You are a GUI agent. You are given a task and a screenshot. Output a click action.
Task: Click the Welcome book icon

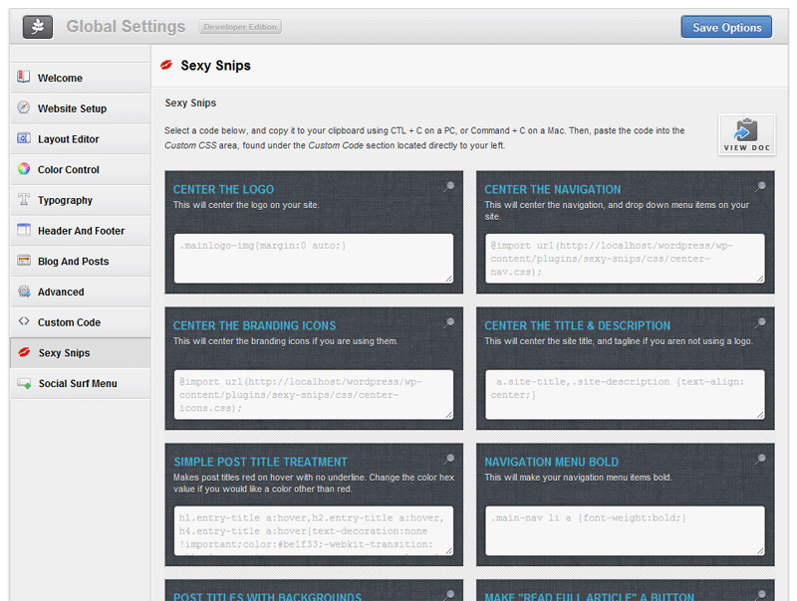(x=23, y=77)
